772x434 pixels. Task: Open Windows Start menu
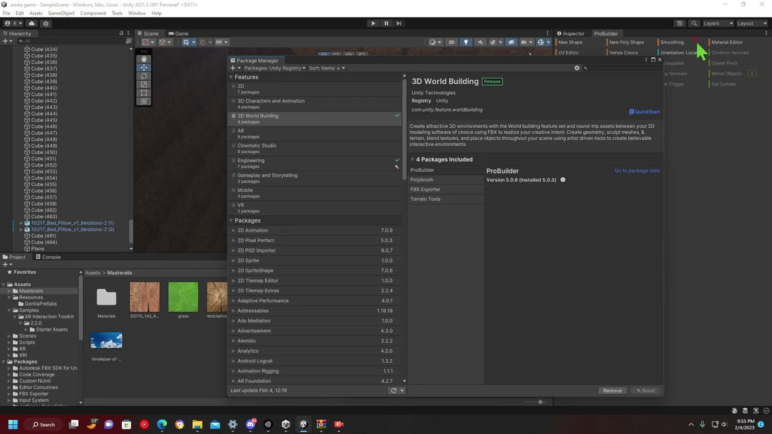pos(13,424)
